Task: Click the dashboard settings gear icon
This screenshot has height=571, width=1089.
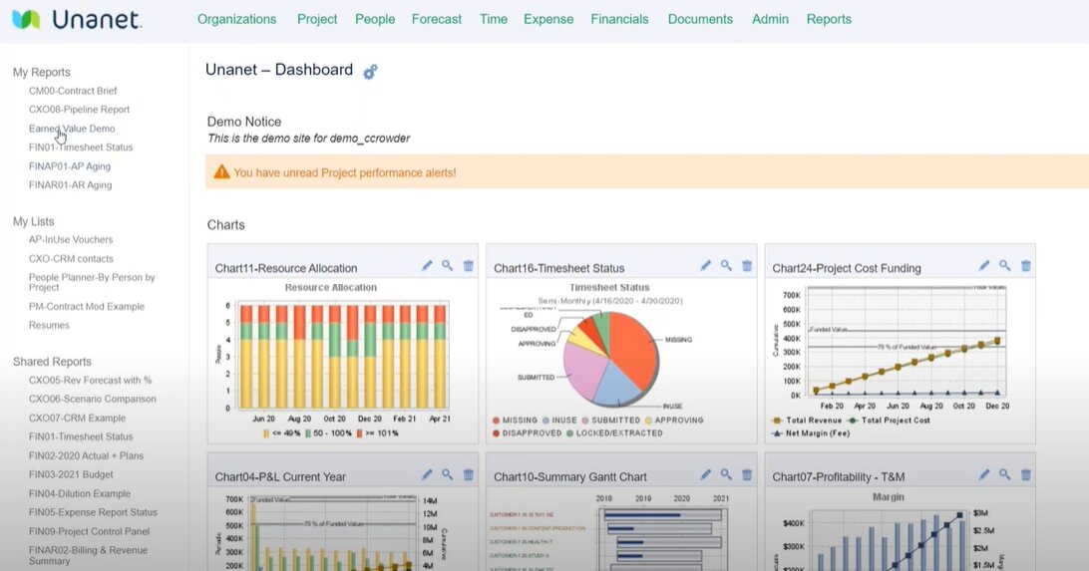Action: pyautogui.click(x=370, y=72)
